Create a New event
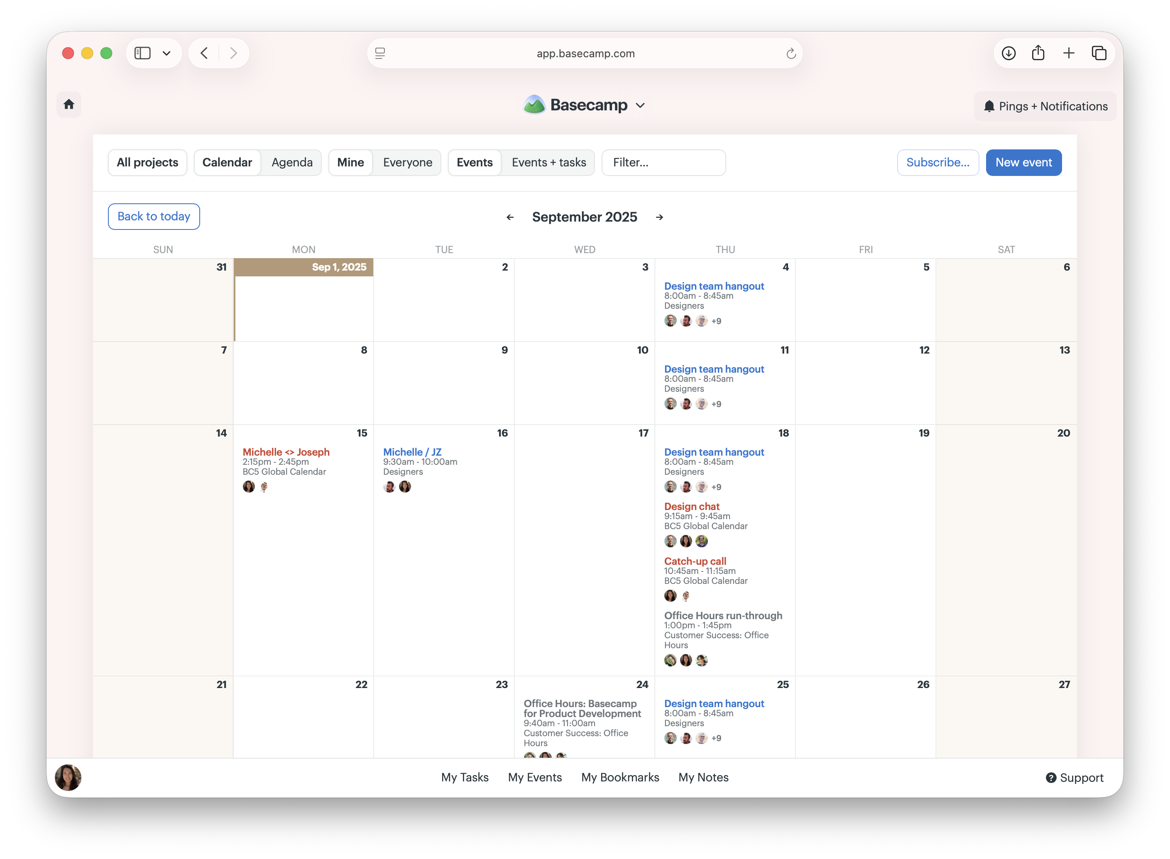Viewport: 1170px width, 859px height. 1023,162
